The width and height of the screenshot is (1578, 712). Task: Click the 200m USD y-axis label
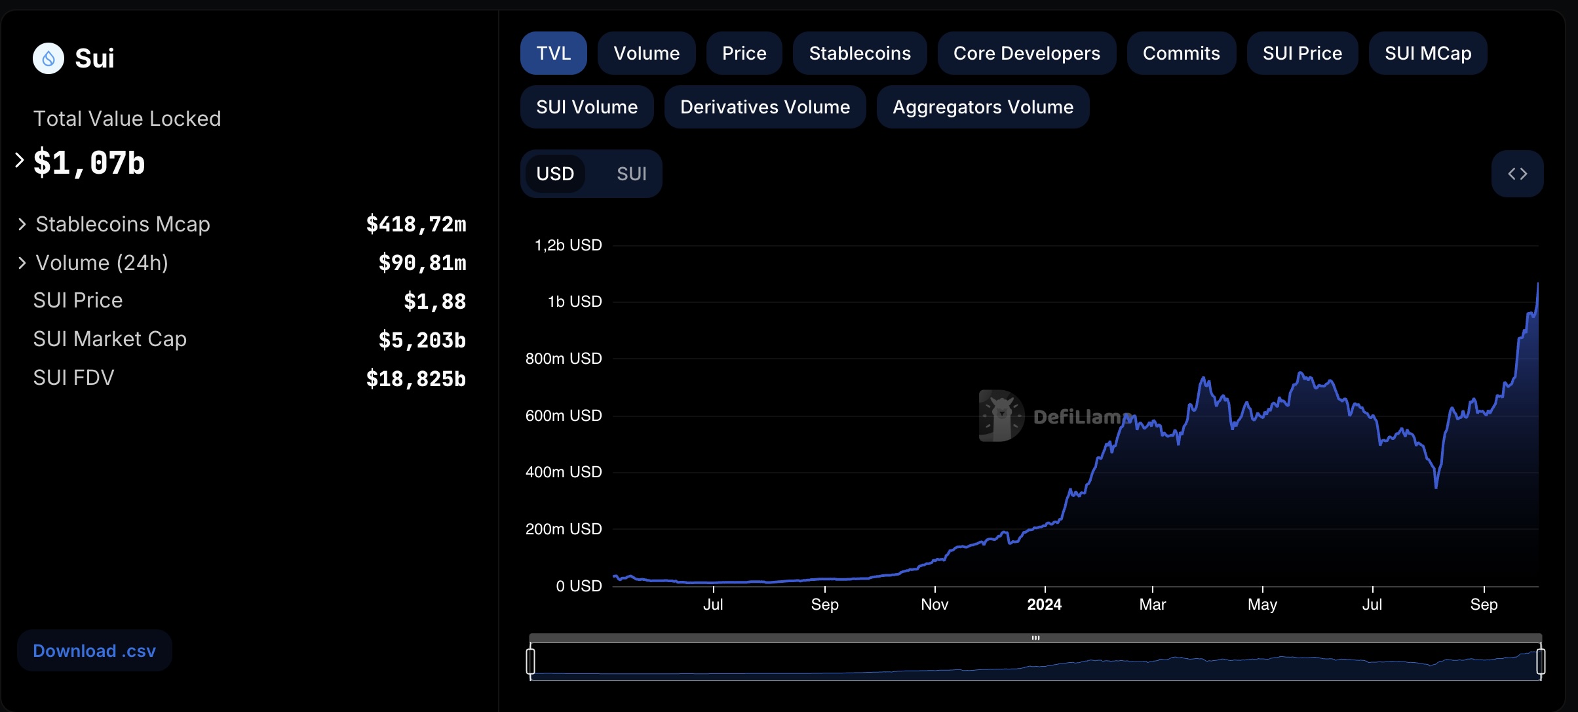564,529
